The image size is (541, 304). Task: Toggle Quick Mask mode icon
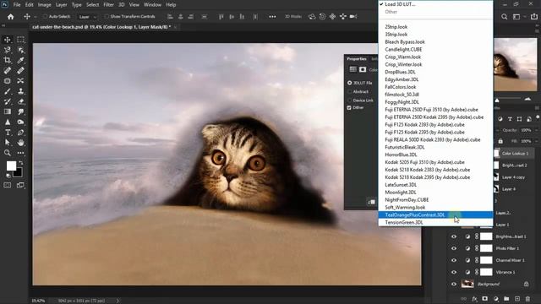(8, 186)
